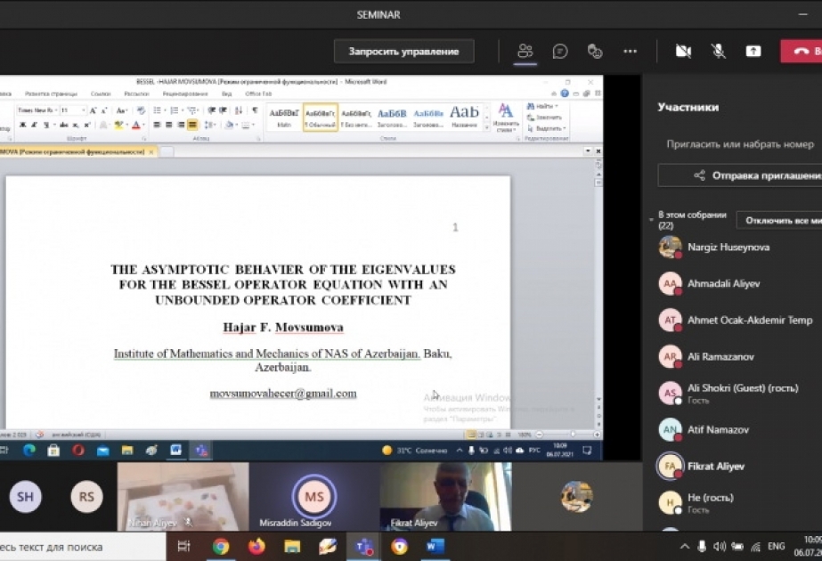This screenshot has width=822, height=561.
Task: Open the Рецензирование ribbon tab
Action: coord(185,93)
